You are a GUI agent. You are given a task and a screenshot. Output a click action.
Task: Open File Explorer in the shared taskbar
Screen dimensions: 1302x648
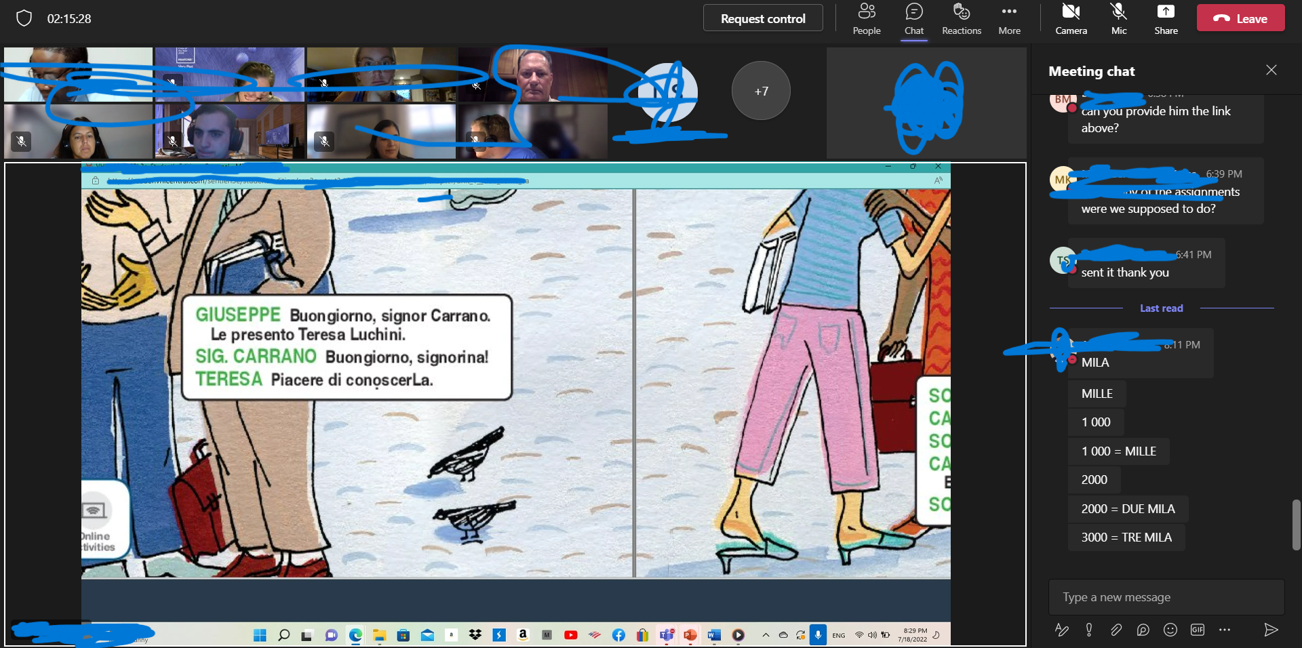coord(379,635)
